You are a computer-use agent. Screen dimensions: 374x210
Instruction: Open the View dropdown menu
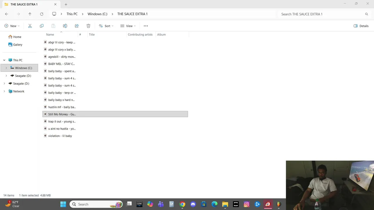[x=128, y=26]
